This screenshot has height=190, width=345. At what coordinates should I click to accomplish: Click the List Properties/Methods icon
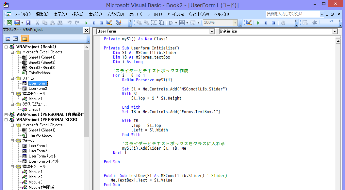tap(305, 22)
